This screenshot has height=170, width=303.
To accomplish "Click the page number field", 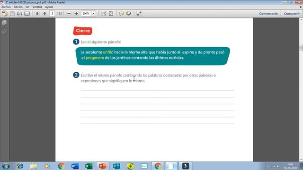I will (x=52, y=14).
